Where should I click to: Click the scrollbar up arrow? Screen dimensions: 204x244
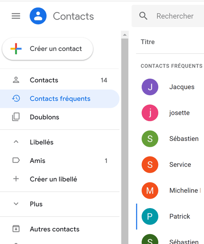coord(124,35)
